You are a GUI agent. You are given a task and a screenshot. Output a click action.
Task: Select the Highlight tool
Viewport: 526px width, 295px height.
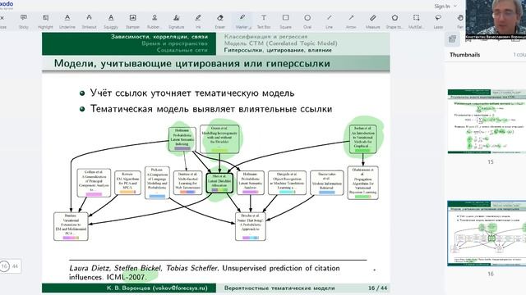coord(45,21)
